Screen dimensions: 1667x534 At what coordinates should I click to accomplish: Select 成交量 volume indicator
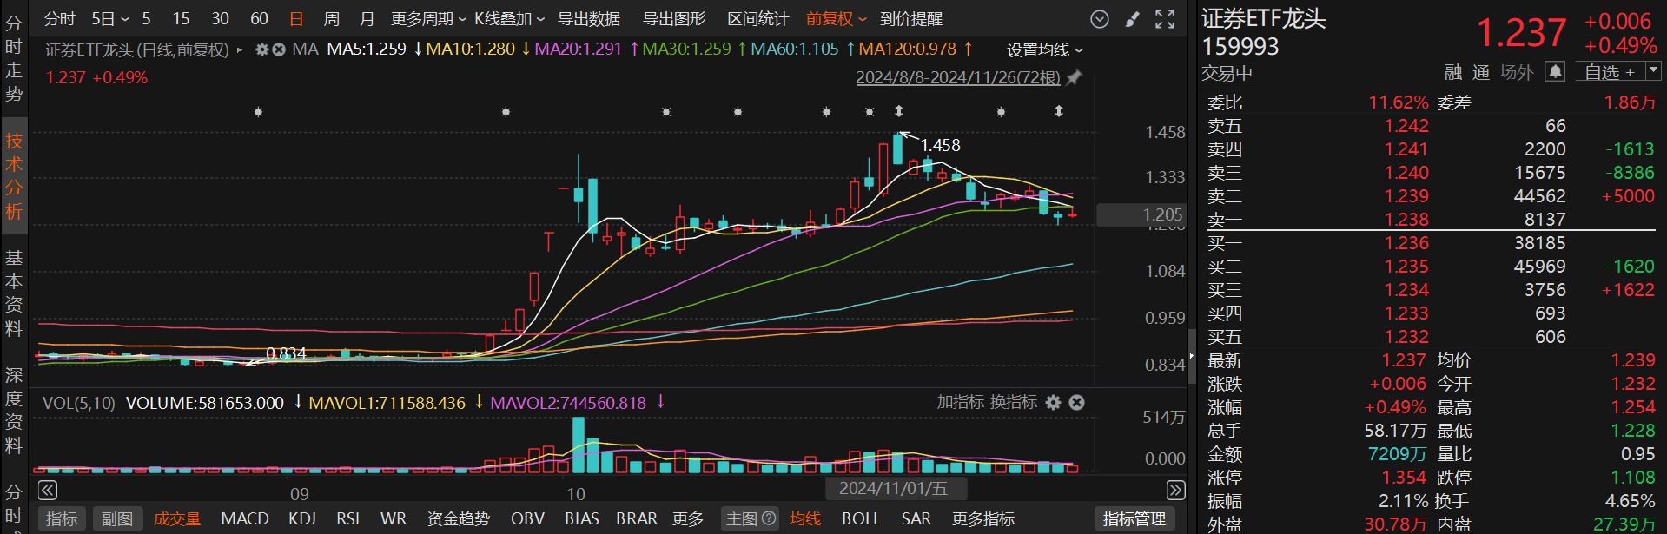coord(177,518)
